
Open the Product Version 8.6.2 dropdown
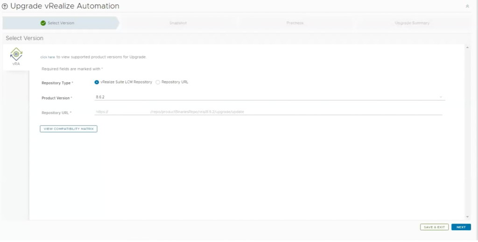[x=270, y=97]
